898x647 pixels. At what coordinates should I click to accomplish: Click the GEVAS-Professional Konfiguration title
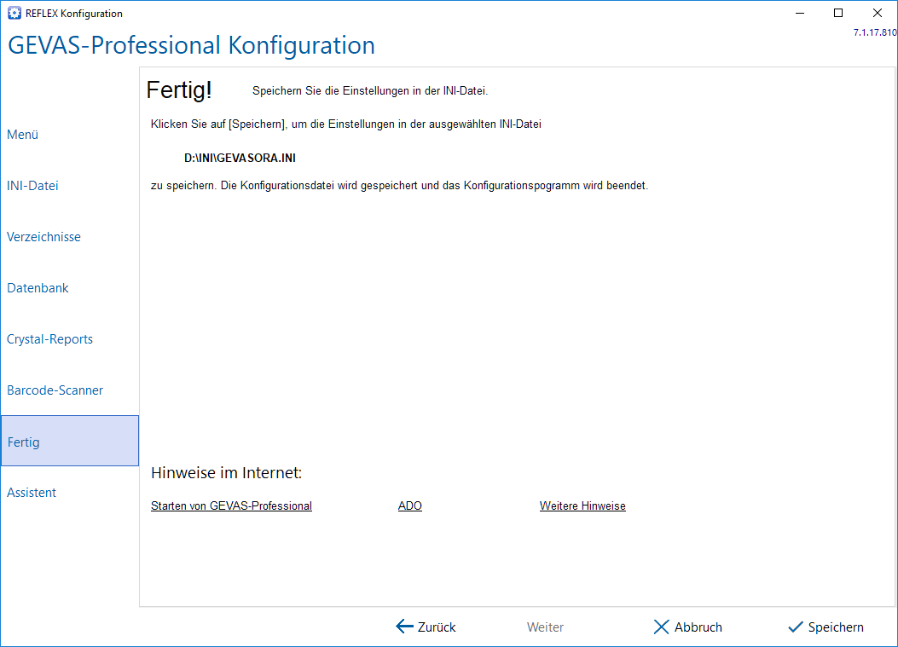pyautogui.click(x=191, y=45)
